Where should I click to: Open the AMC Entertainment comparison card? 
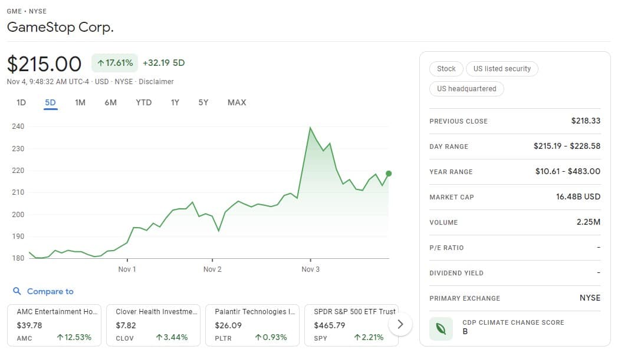pos(54,325)
